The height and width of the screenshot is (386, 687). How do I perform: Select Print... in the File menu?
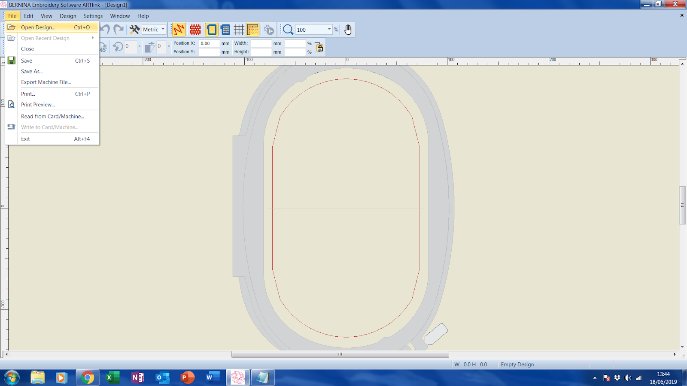point(52,93)
